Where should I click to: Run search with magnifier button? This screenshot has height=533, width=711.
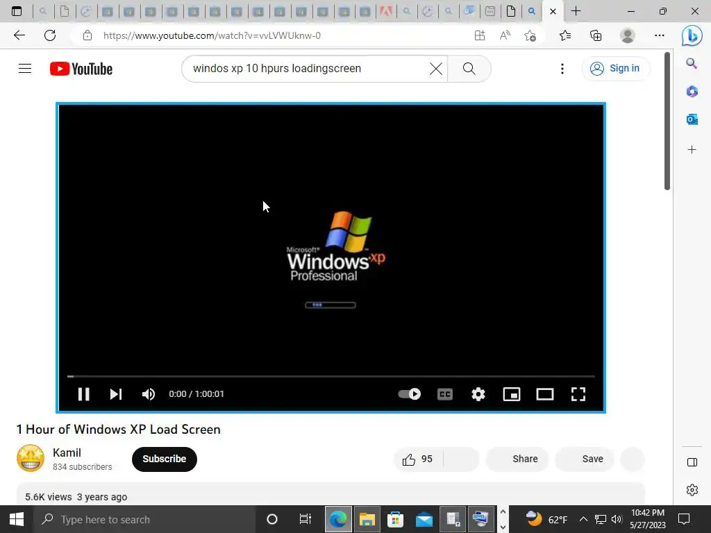pyautogui.click(x=469, y=69)
